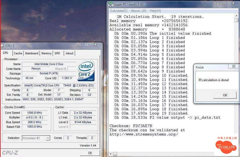The height and width of the screenshot is (157, 240).
Task: Open the About...(A) menu in Super PI
Action: tap(139, 11)
